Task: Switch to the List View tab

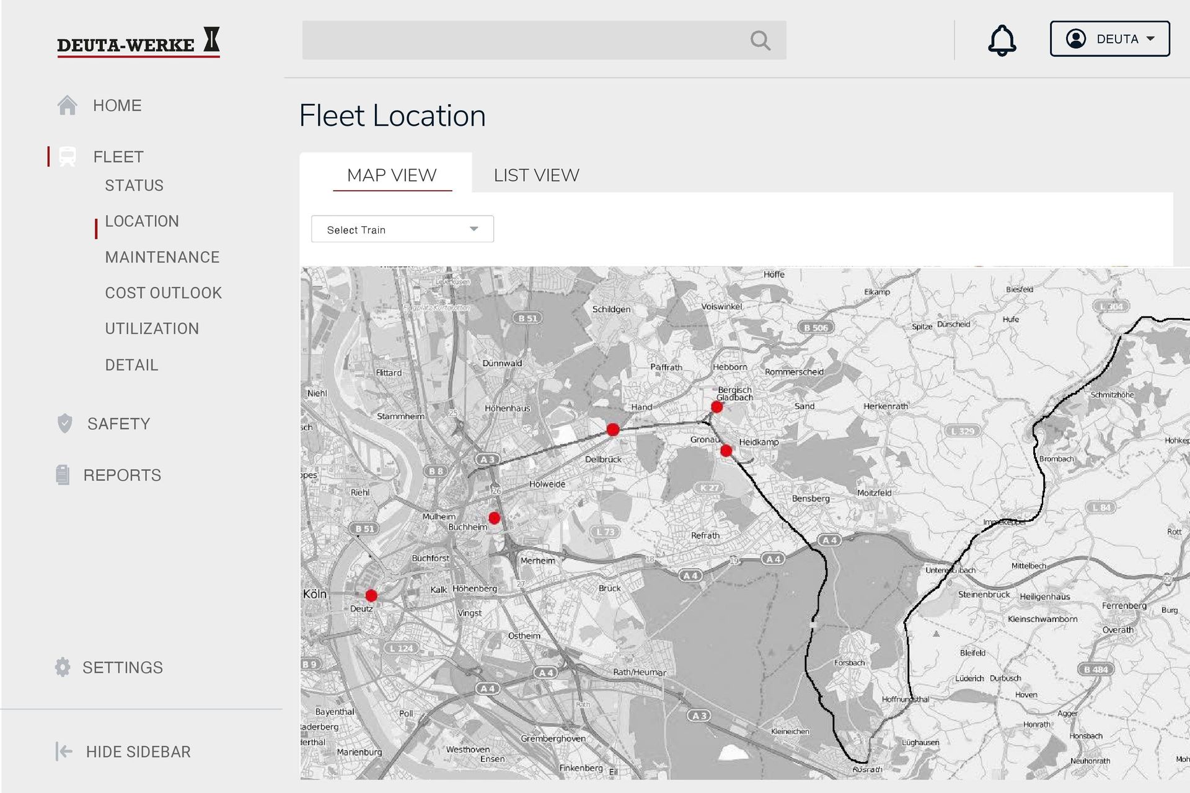Action: (536, 175)
